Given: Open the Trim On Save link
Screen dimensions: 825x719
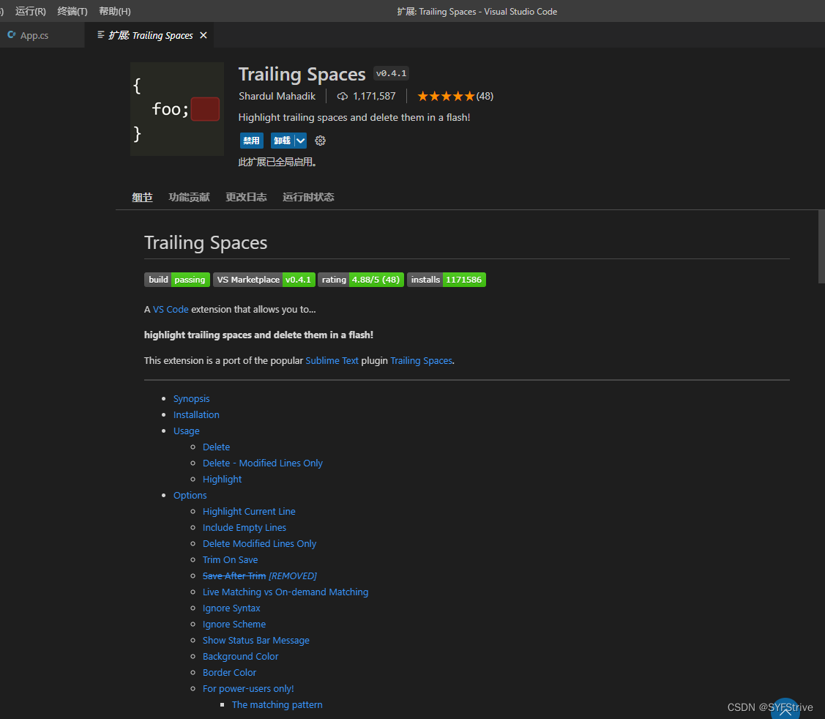Looking at the screenshot, I should (x=230, y=560).
